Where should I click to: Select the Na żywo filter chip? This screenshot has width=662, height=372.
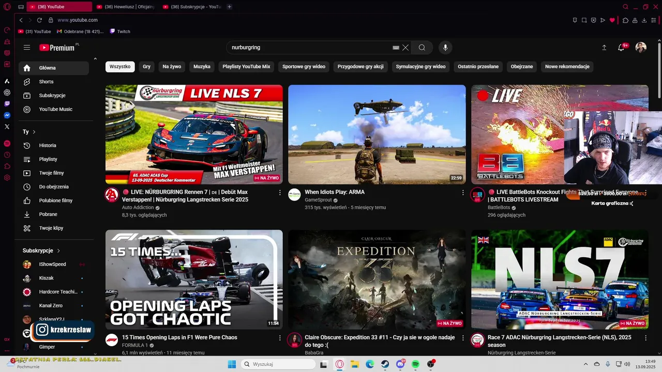[x=172, y=67]
